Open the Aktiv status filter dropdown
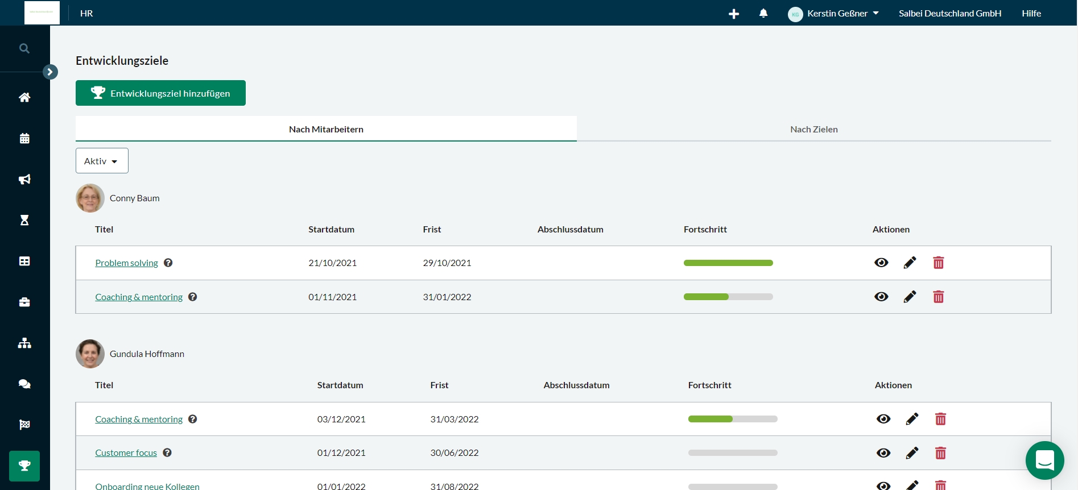 pos(102,161)
